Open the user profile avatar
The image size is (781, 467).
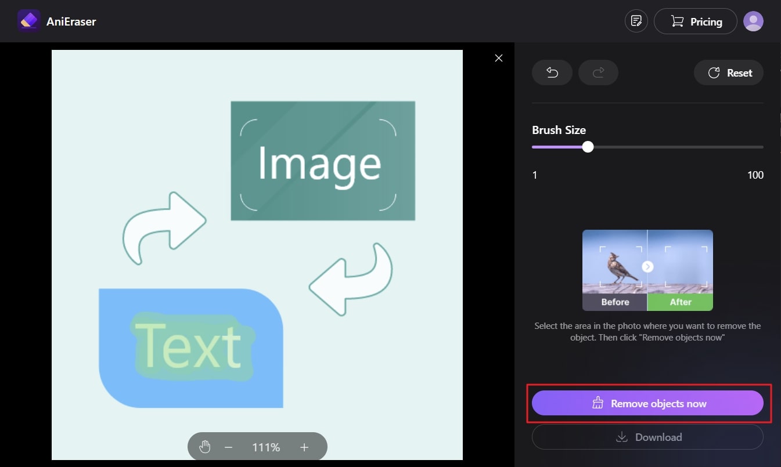coord(753,21)
